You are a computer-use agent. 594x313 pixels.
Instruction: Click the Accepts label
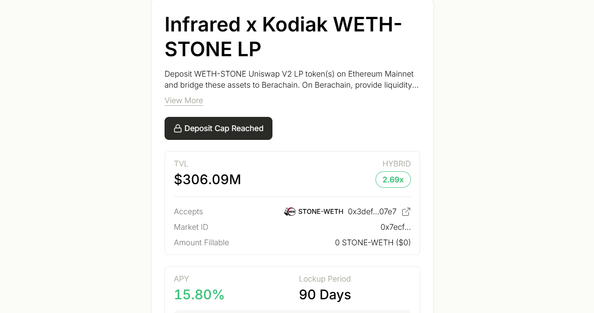[x=188, y=212]
